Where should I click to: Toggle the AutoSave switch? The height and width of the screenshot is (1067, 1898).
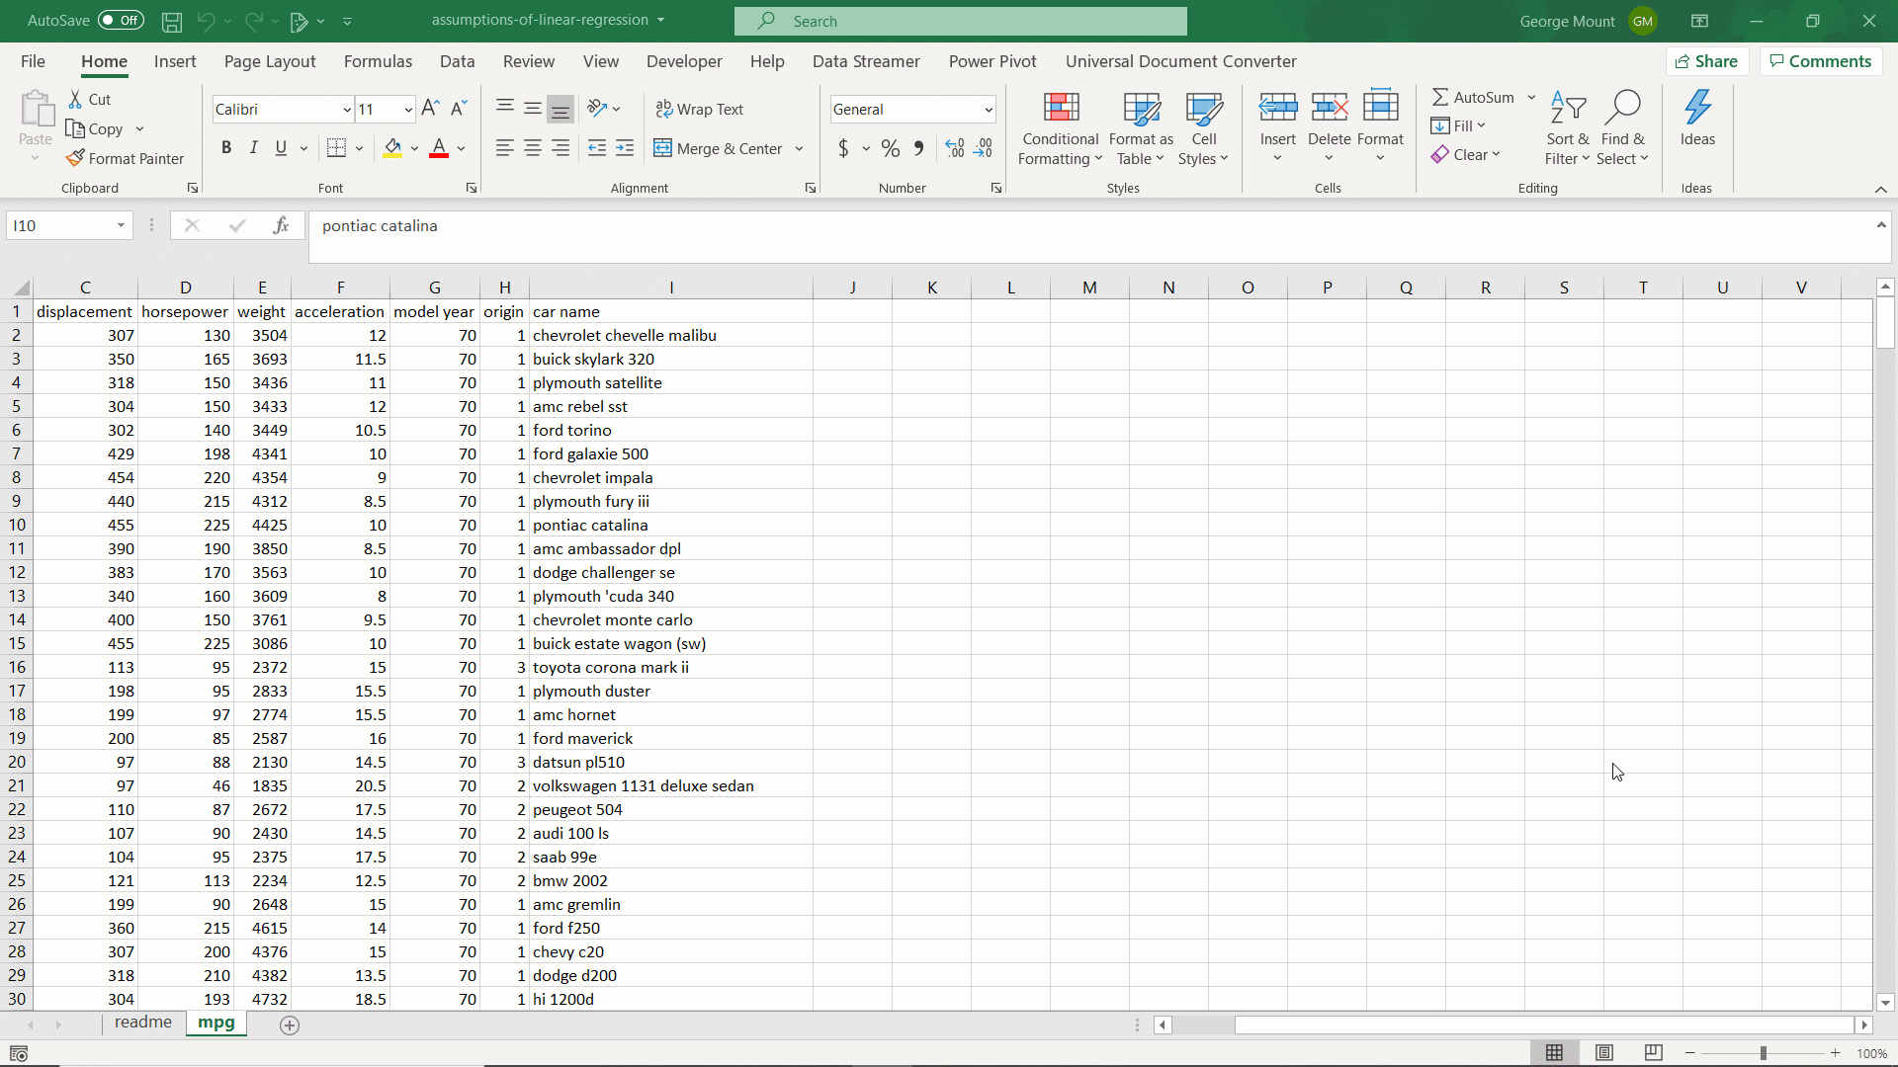pyautogui.click(x=121, y=20)
